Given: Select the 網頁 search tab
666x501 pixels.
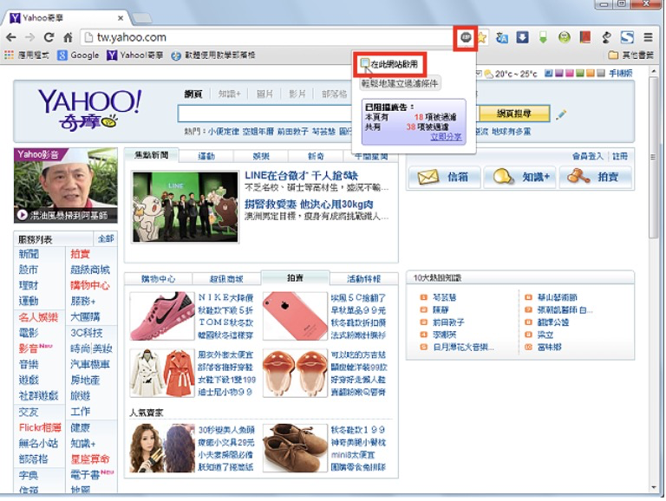Looking at the screenshot, I should 193,94.
